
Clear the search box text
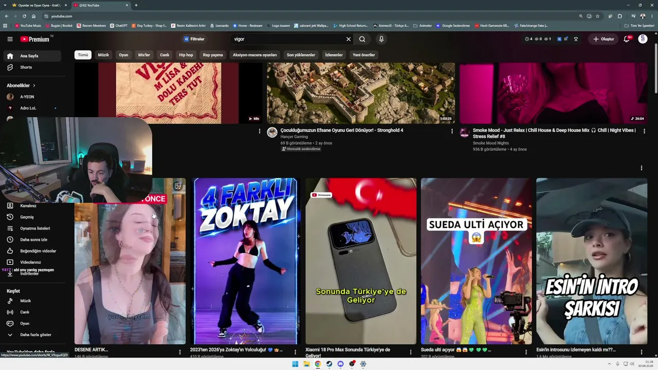pyautogui.click(x=348, y=39)
